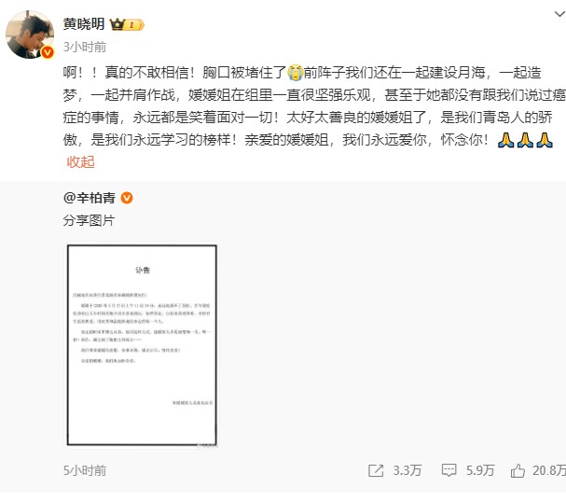Open comments via speech bubble icon
566x502 pixels.
pyautogui.click(x=449, y=470)
